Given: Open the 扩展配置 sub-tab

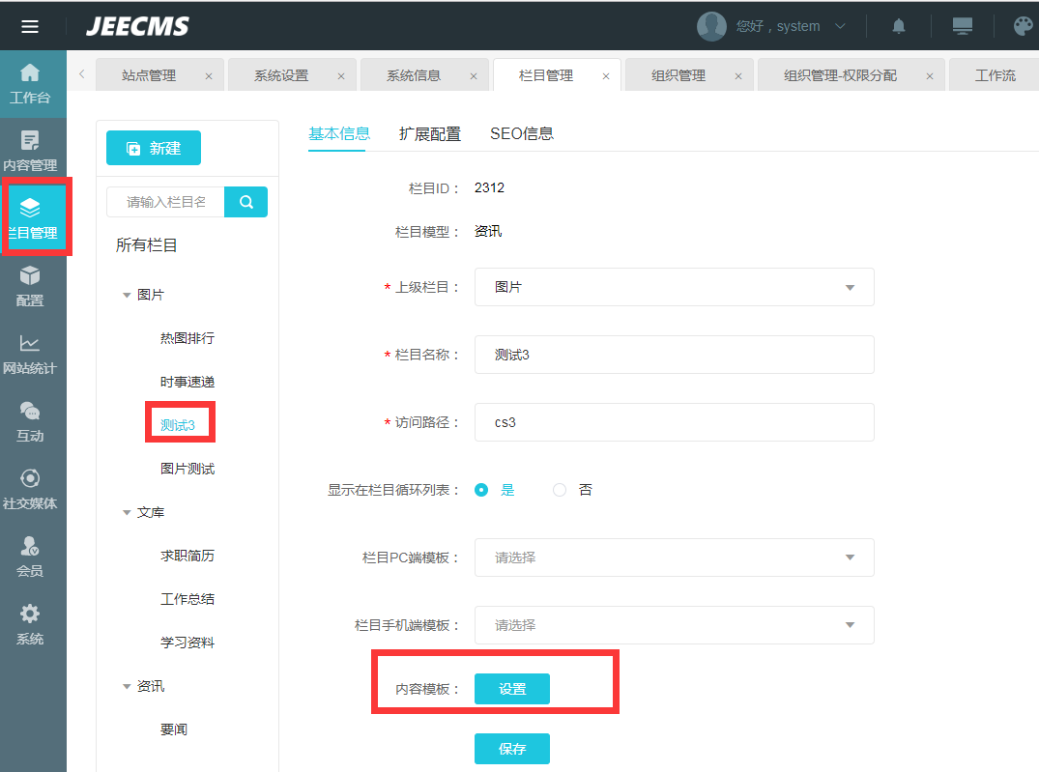Looking at the screenshot, I should (429, 134).
